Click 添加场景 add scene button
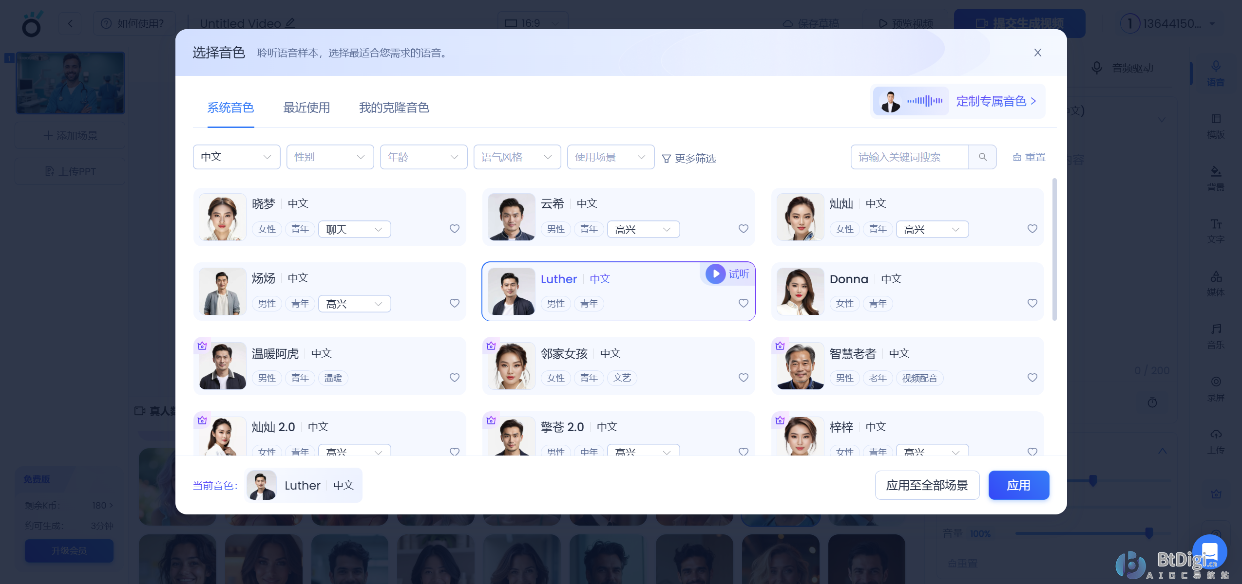This screenshot has height=584, width=1242. pos(70,135)
